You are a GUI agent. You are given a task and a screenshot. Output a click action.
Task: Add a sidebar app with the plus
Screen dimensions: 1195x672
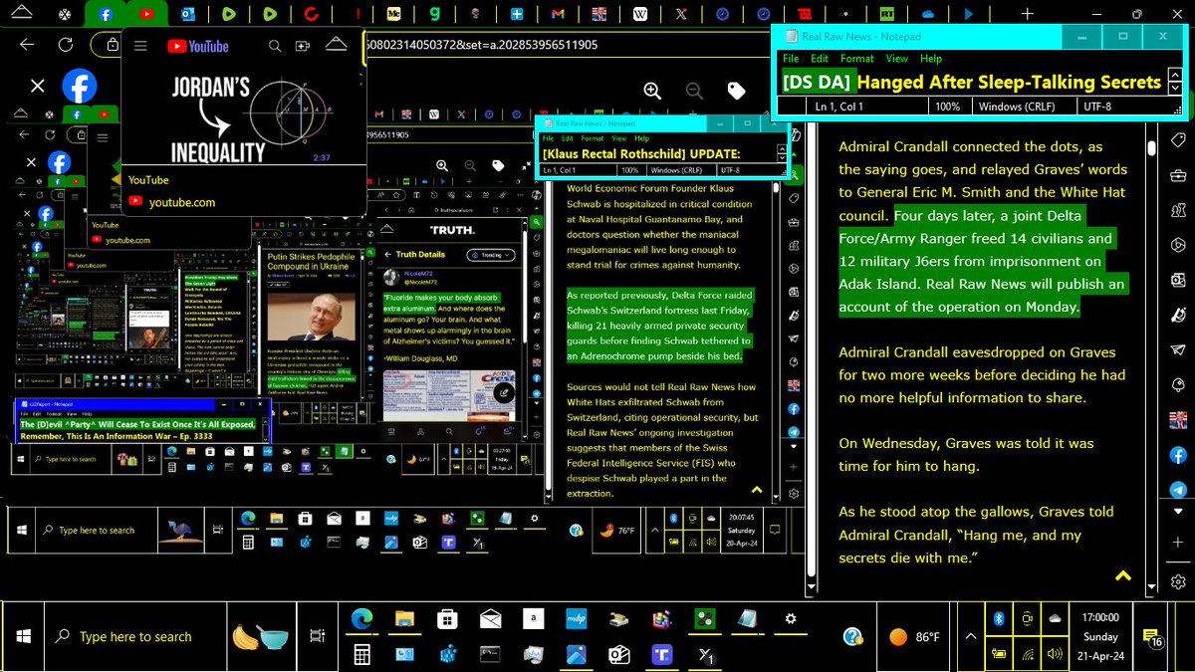pos(1178,544)
